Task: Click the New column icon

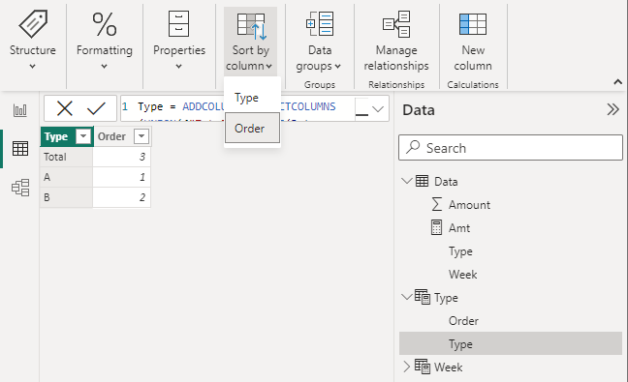Action: [473, 24]
